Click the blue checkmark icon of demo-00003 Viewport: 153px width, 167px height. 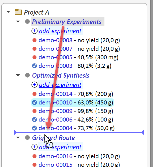click(x=34, y=66)
